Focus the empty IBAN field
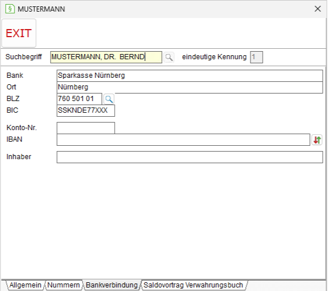The width and height of the screenshot is (328, 291). coord(184,140)
